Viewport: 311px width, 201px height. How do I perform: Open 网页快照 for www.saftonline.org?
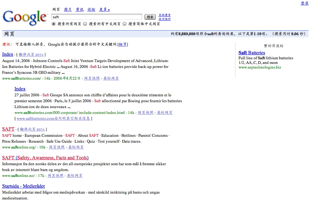point(57,147)
